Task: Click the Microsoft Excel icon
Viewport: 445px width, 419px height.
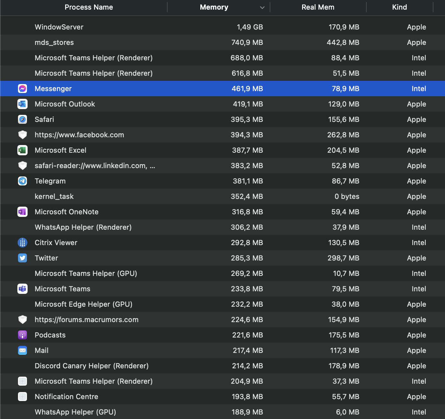Action: click(22, 150)
